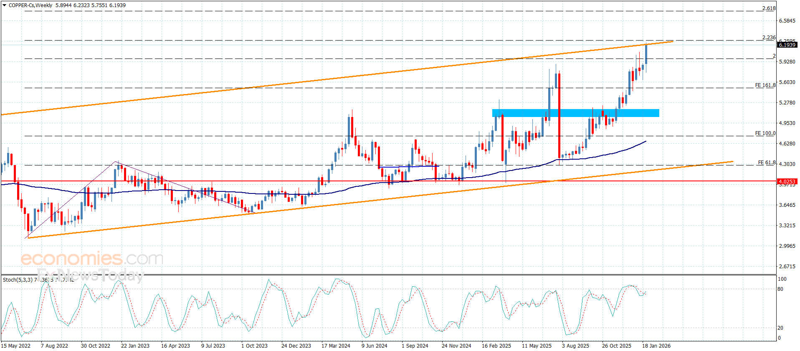800x351 pixels.
Task: Select the FE 161.8 Fibonacci label
Action: [765, 85]
